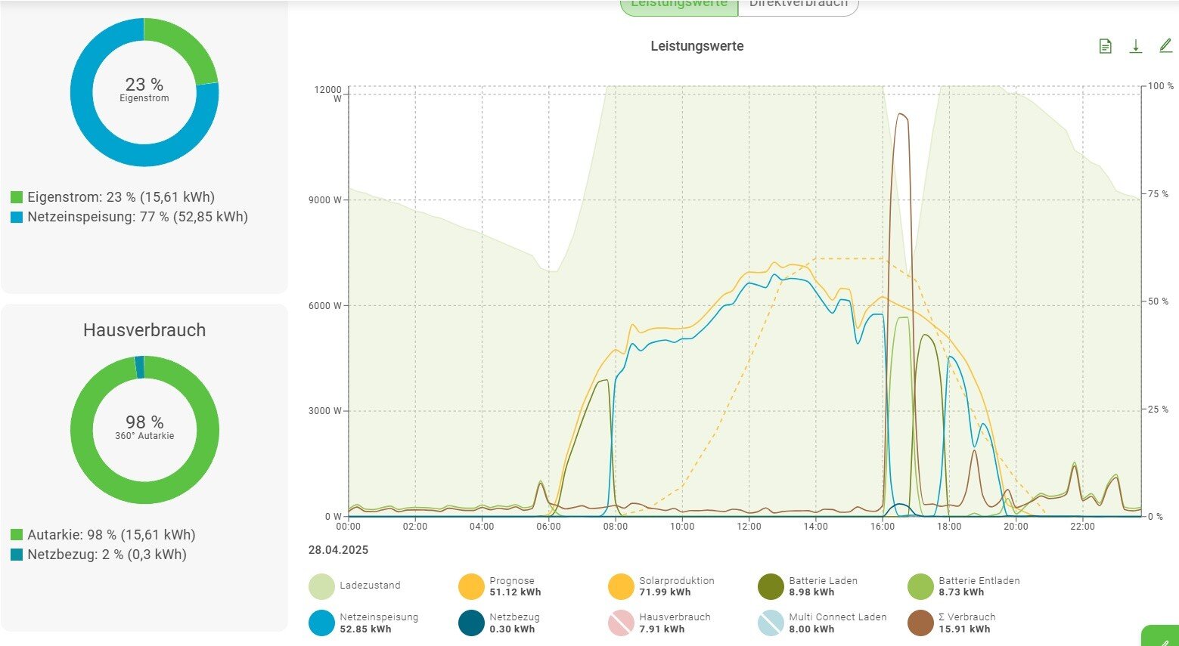
Task: Download the Leistungswerte chart data
Action: coord(1135,47)
